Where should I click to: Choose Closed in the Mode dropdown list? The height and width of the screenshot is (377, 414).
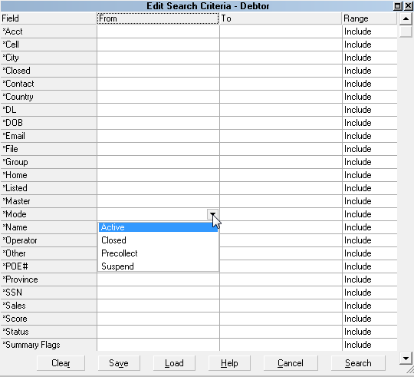pos(158,240)
